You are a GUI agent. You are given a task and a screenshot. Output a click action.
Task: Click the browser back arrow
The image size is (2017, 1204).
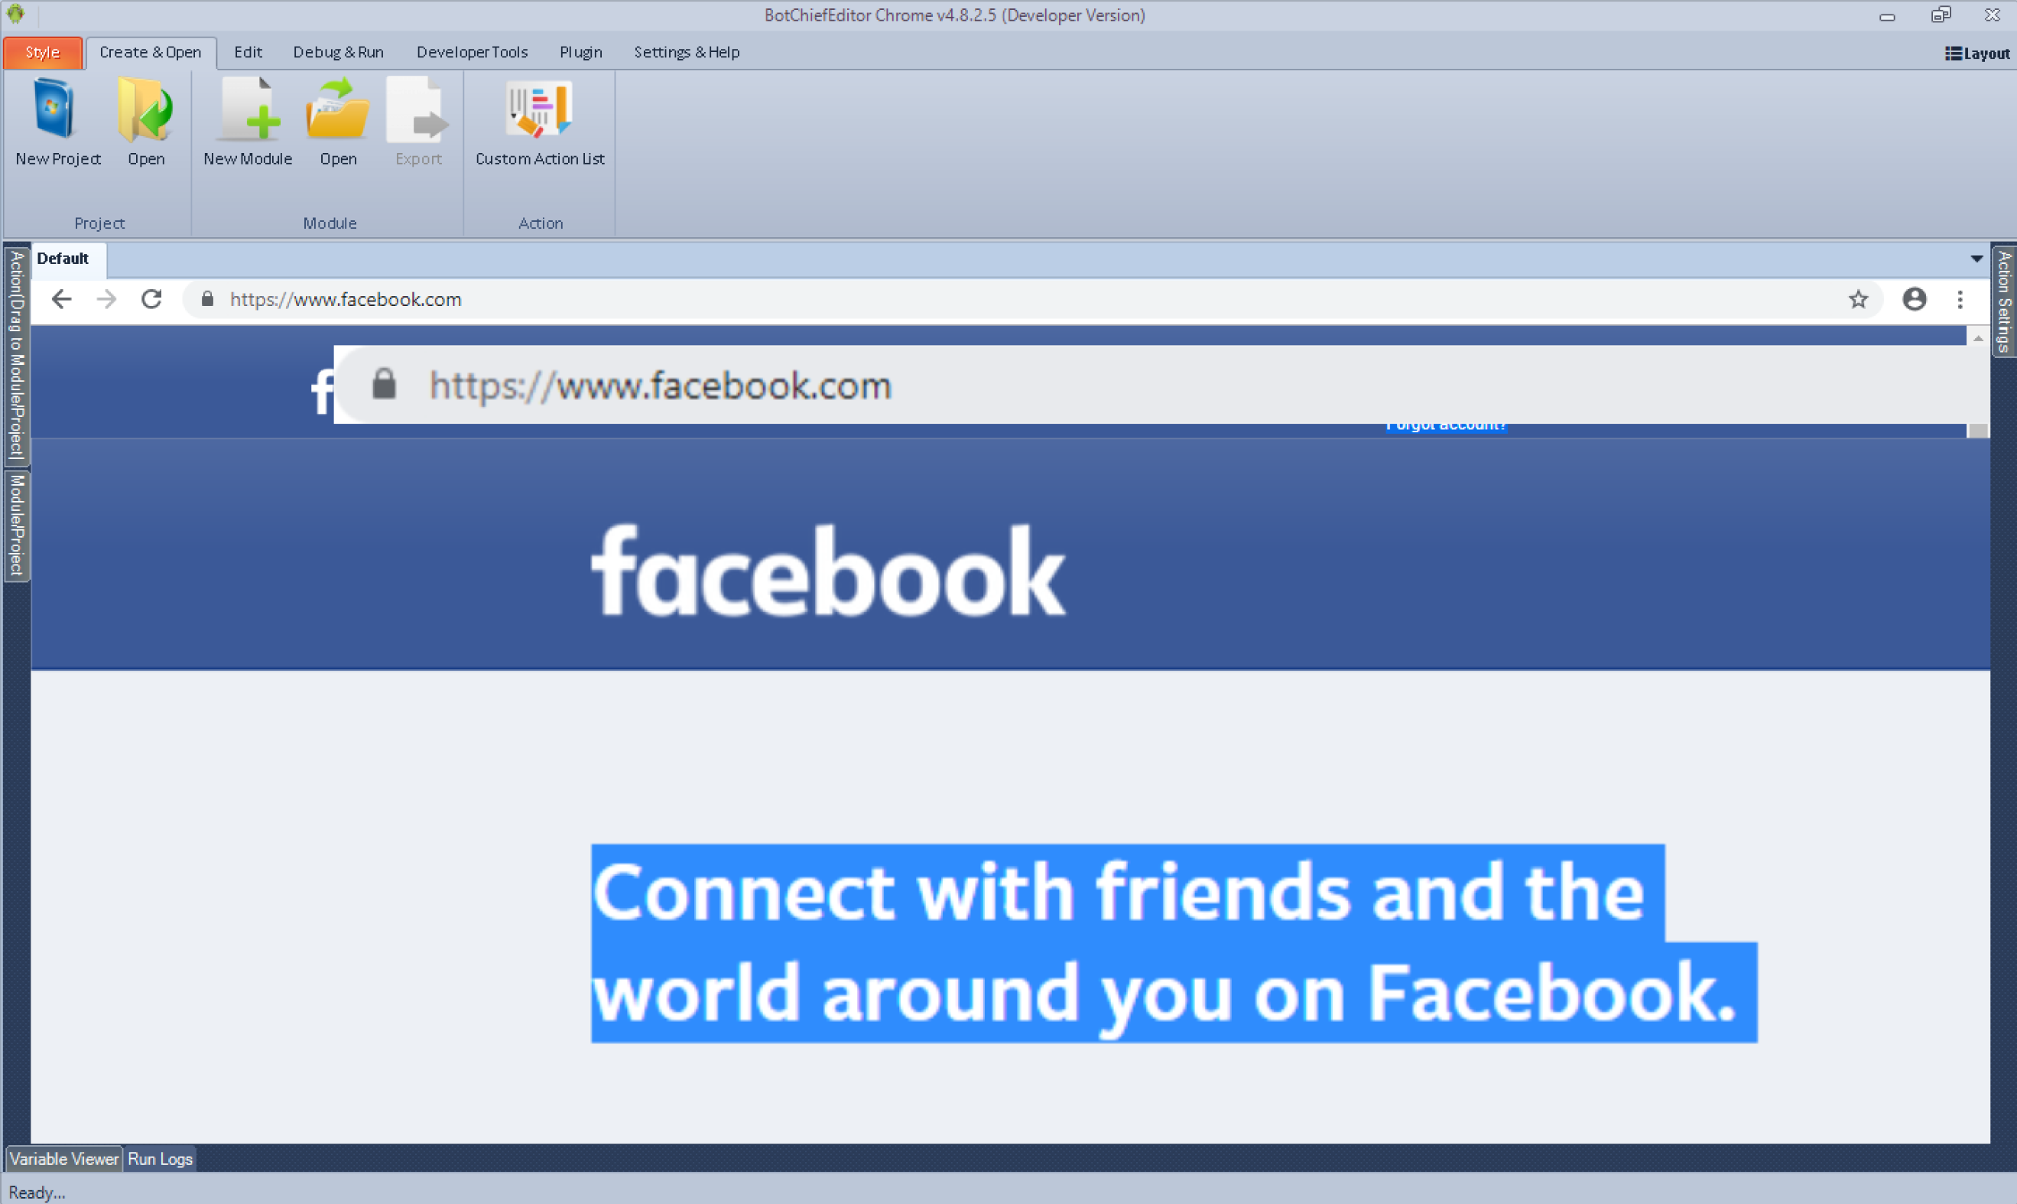[62, 299]
